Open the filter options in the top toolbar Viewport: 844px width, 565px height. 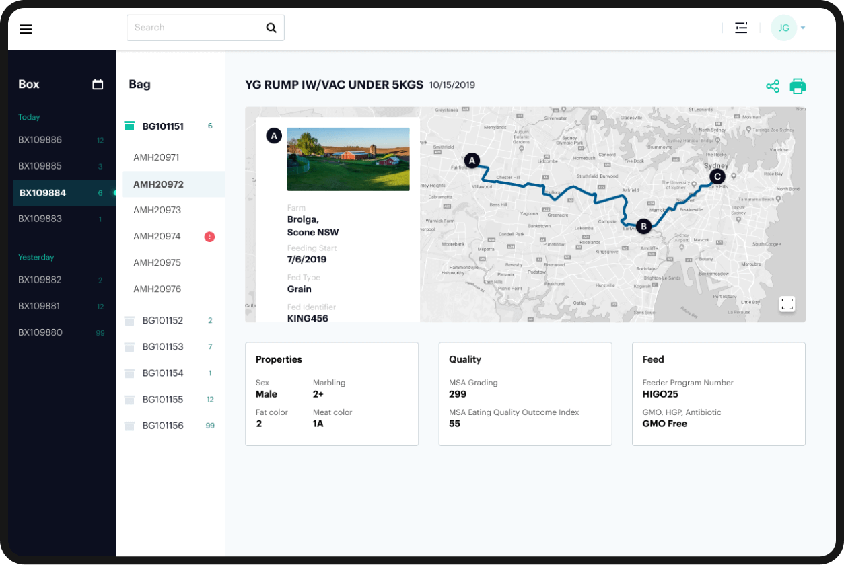741,28
